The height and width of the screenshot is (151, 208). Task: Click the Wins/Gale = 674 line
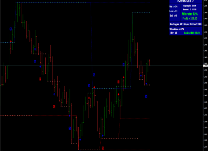point(177,29)
